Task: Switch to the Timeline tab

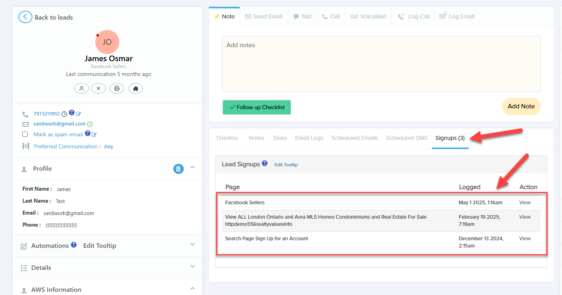Action: 227,138
